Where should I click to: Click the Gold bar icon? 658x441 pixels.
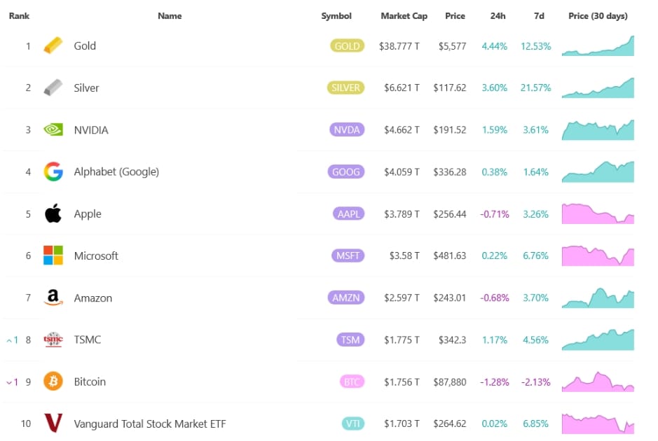click(53, 46)
